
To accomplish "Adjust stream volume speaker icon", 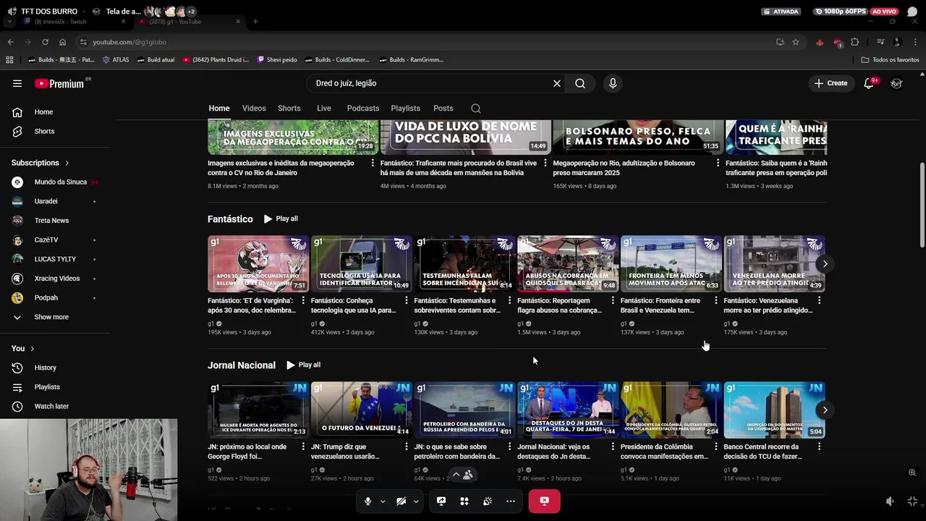I will tap(890, 501).
